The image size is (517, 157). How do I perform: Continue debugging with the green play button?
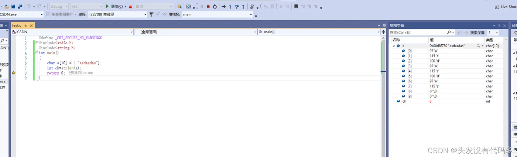[107, 7]
